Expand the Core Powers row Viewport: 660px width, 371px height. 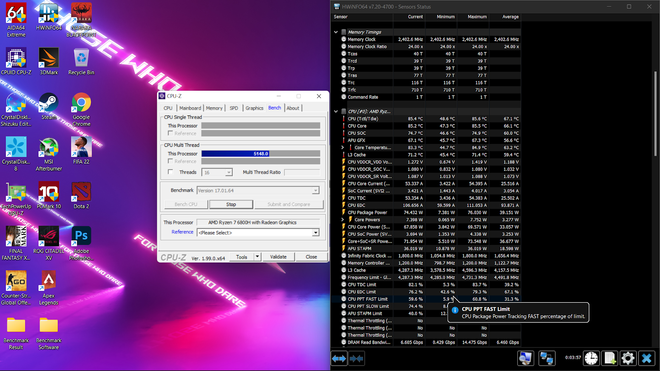[343, 220]
